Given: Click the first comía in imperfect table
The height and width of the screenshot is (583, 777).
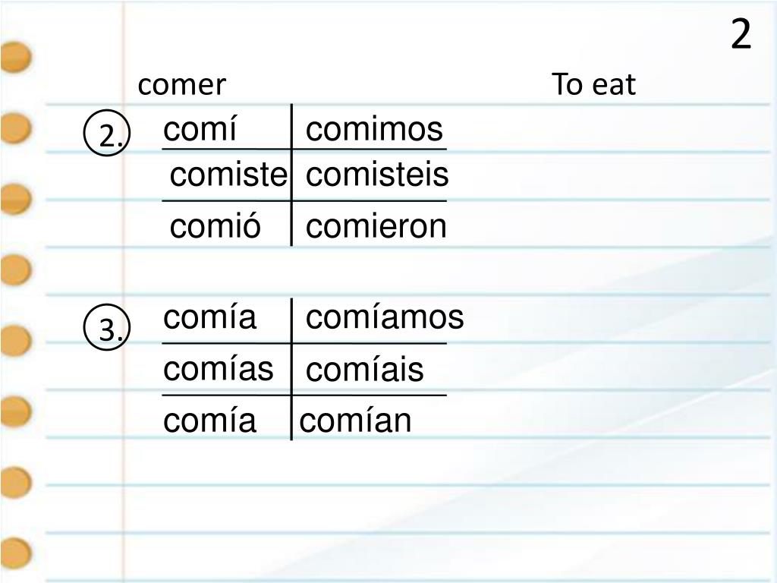Looking at the screenshot, I should click(209, 317).
